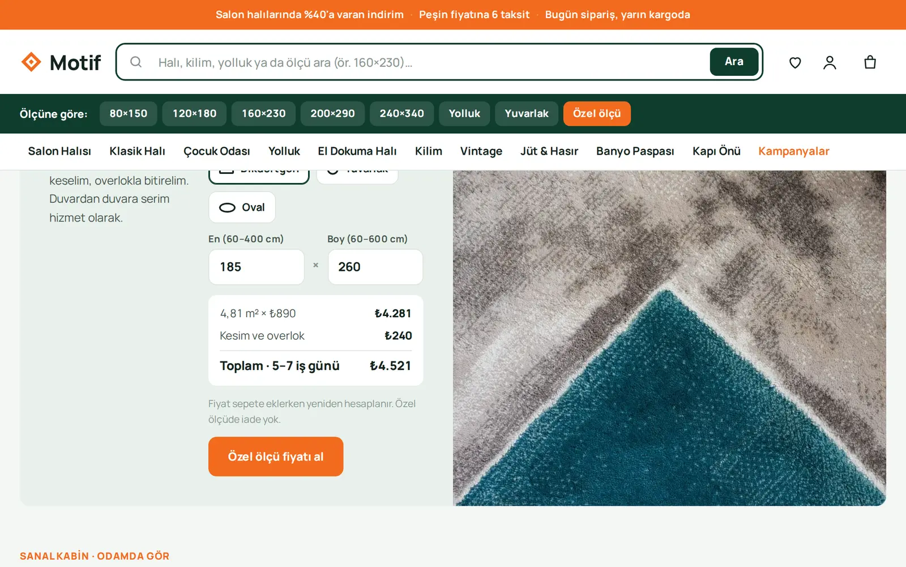Open Klasik Halı category
The width and height of the screenshot is (906, 567).
[138, 151]
